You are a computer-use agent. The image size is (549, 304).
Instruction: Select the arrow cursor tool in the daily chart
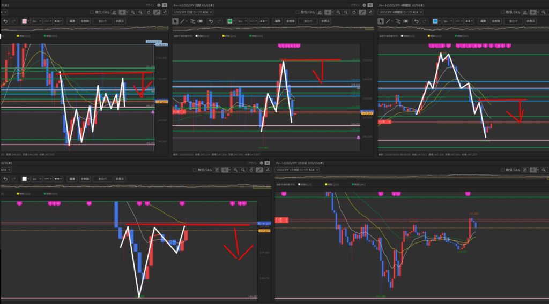175,21
